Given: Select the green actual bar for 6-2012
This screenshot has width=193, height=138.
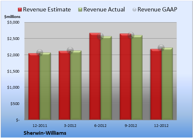Looking at the screenshot, I should pyautogui.click(x=106, y=78).
